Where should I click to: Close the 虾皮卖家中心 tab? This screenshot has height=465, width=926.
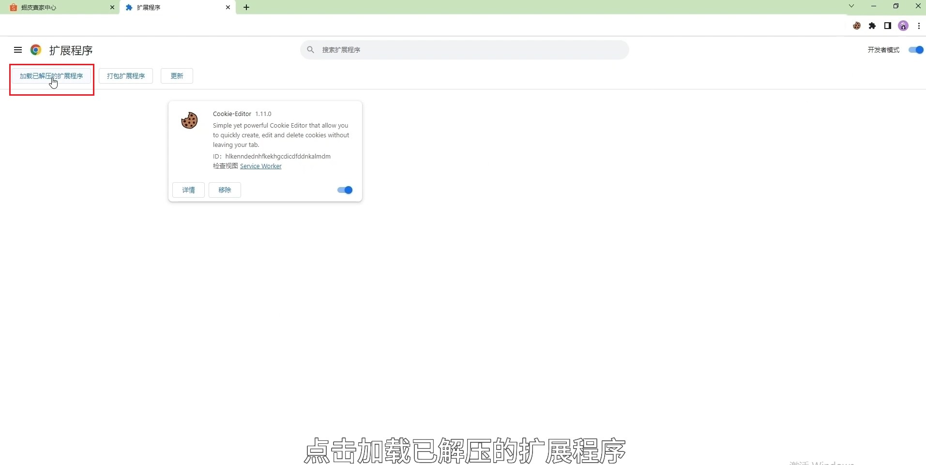click(x=112, y=7)
